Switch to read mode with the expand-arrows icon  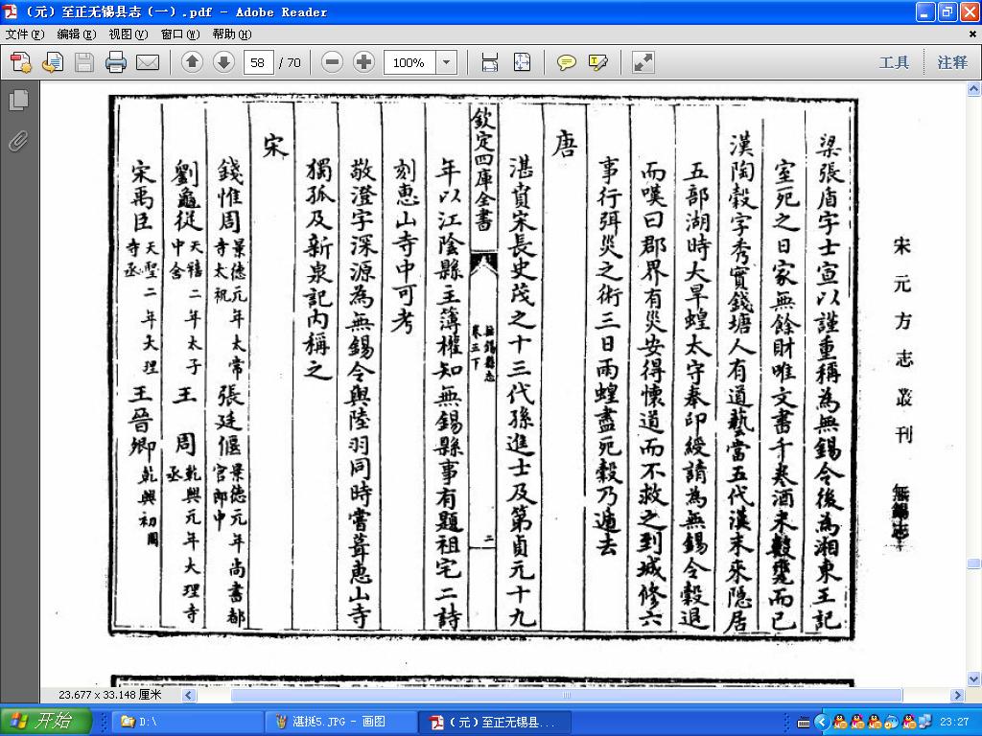[643, 62]
